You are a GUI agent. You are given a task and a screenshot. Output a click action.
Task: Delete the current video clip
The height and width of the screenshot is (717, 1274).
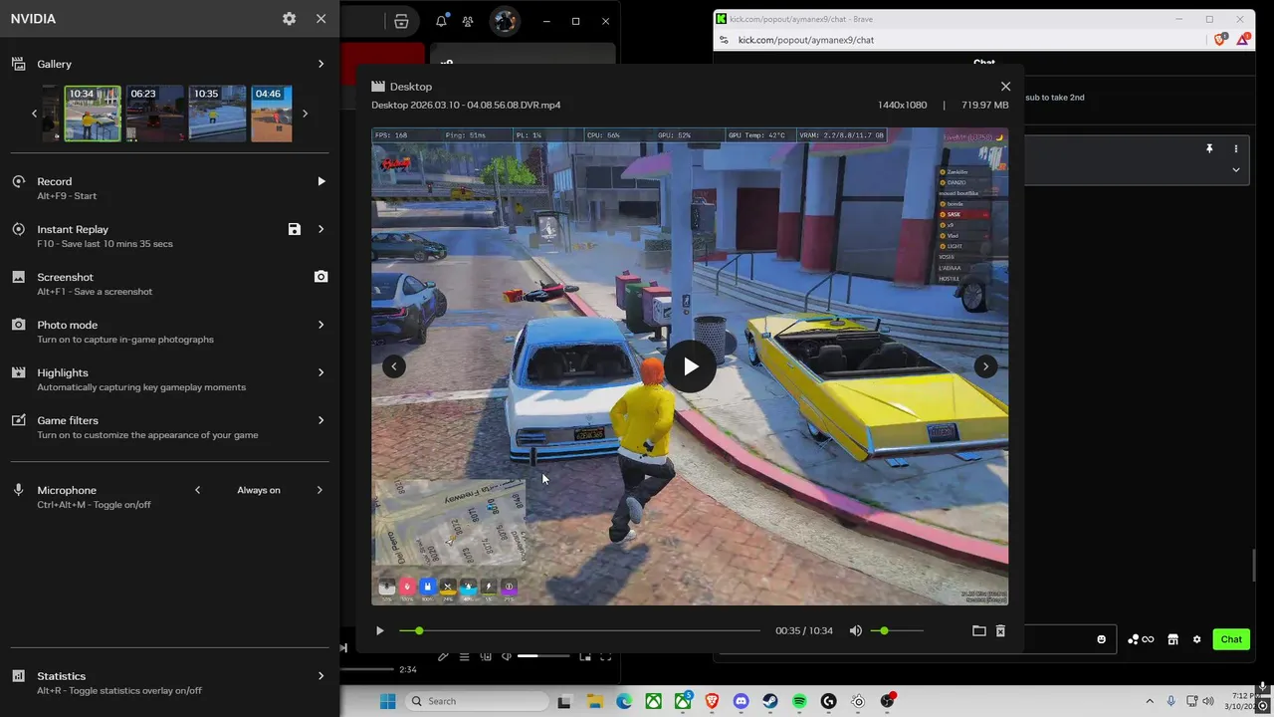[x=1000, y=630]
